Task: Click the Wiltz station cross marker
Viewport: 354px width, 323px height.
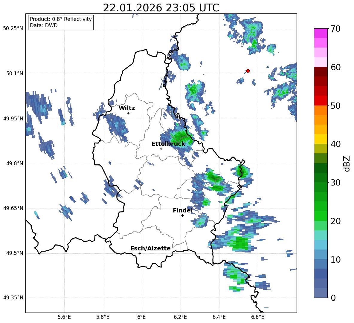Action: click(129, 113)
